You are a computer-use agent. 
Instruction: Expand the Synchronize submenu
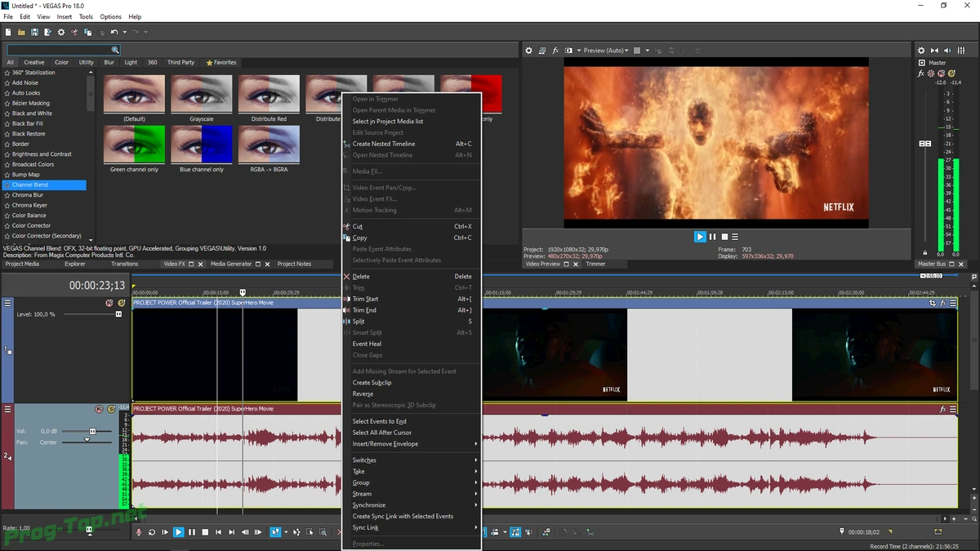[x=412, y=505]
